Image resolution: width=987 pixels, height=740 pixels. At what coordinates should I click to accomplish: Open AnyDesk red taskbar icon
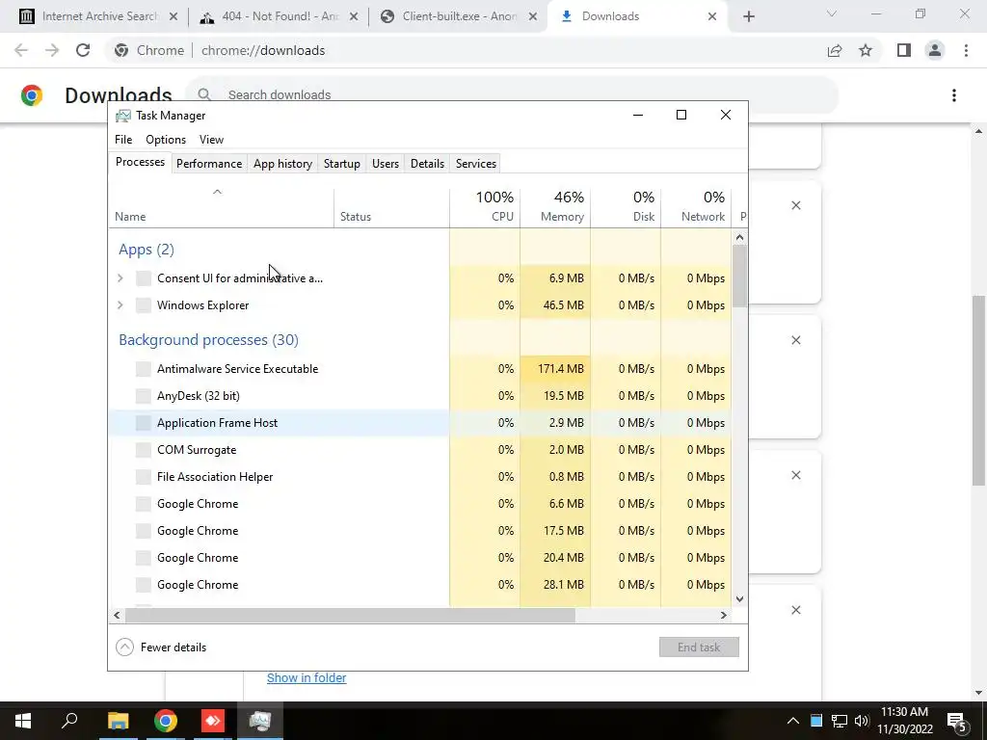pyautogui.click(x=213, y=721)
